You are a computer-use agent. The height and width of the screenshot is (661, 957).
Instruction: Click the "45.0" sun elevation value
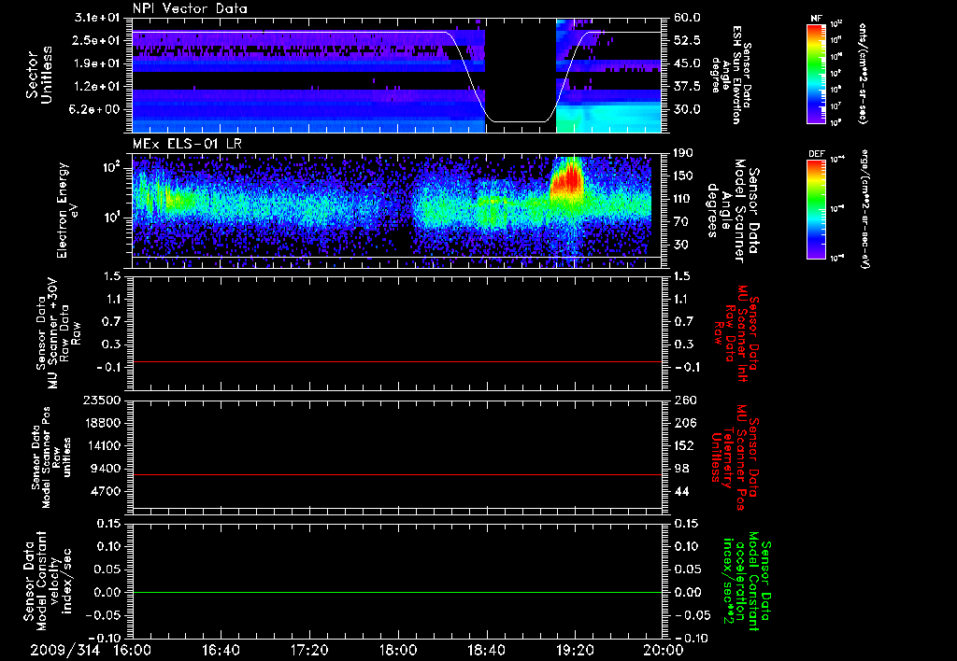[687, 63]
